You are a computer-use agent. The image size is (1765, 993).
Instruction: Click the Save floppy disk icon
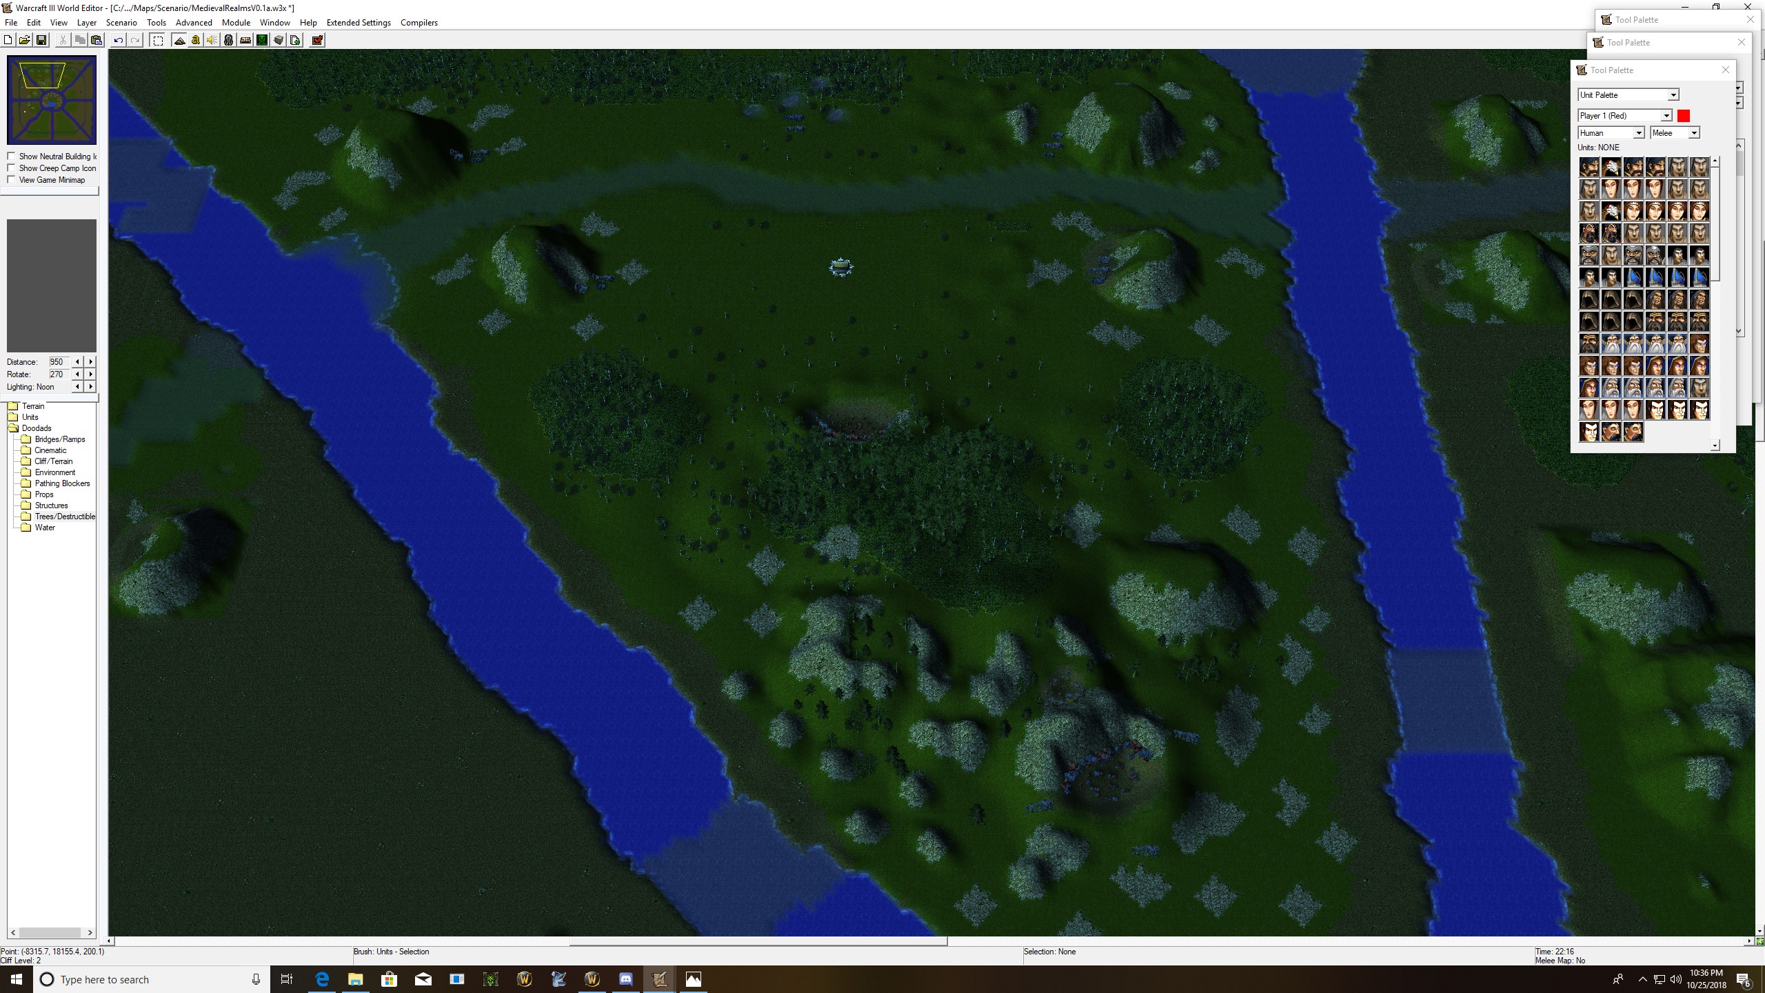41,40
